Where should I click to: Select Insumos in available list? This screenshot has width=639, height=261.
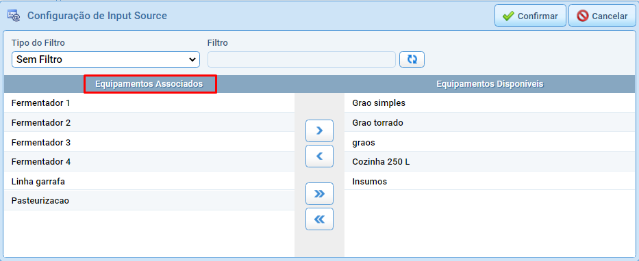point(490,181)
